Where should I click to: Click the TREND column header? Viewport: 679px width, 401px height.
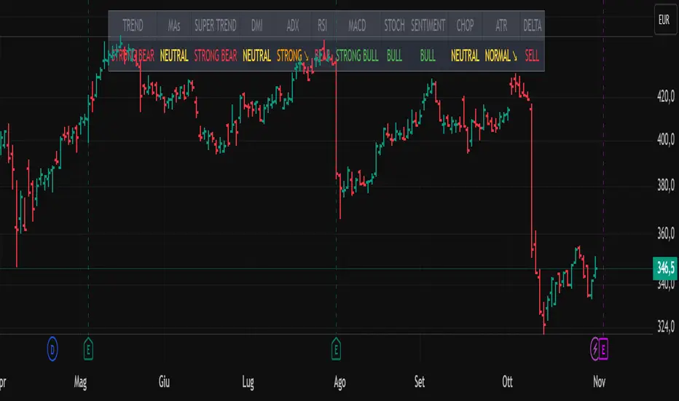click(133, 26)
